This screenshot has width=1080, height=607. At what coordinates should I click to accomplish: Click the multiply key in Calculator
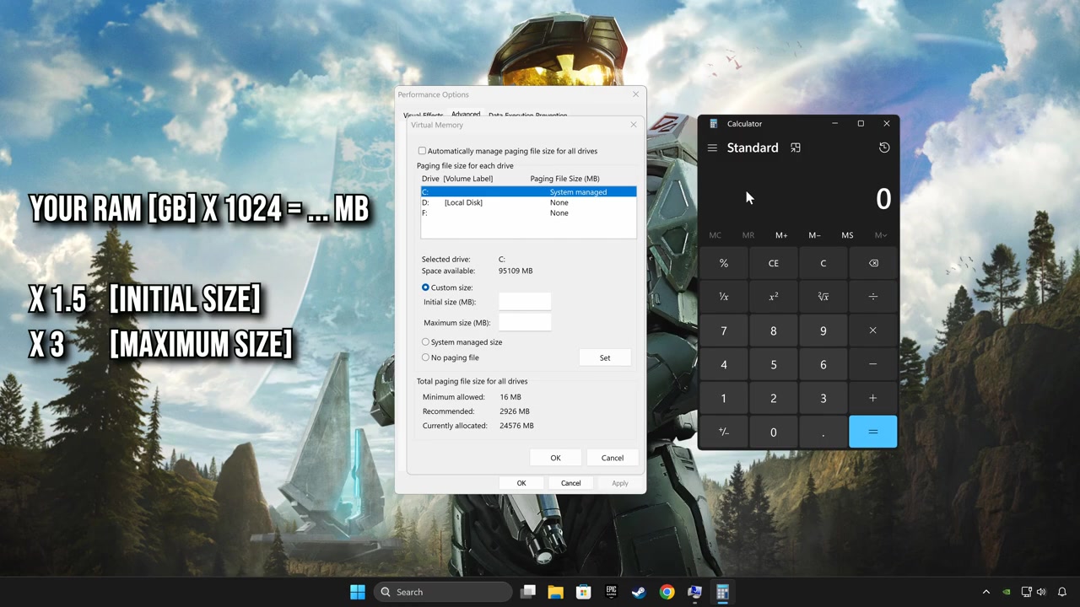click(873, 330)
